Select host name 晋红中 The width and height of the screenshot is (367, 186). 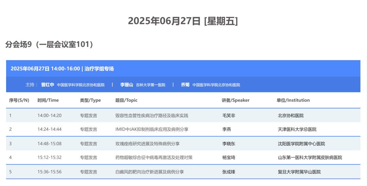coord(48,85)
